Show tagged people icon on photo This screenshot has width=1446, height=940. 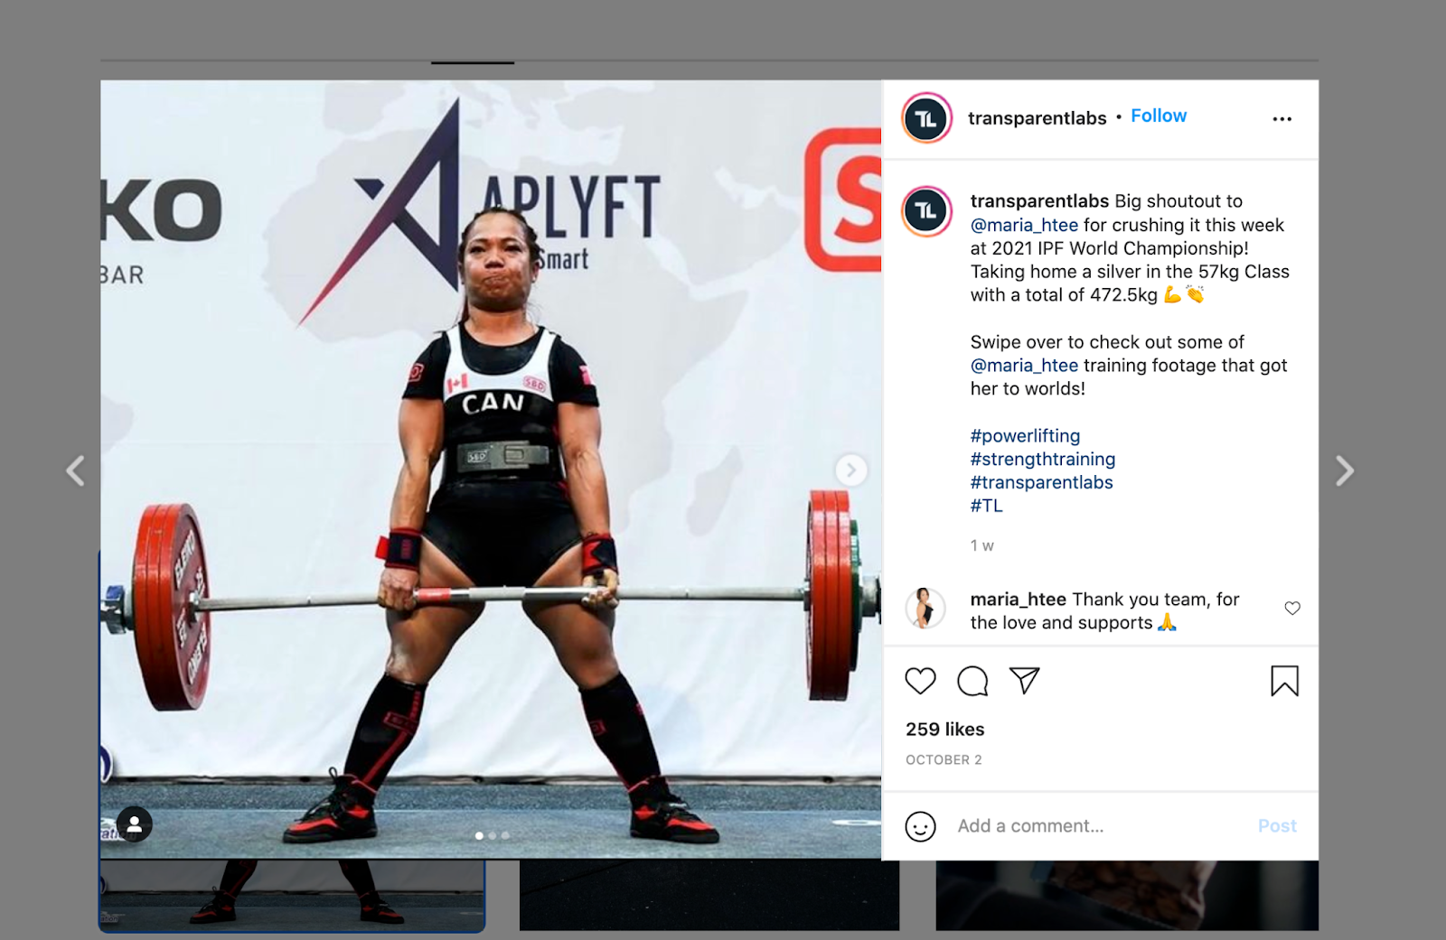click(x=134, y=824)
